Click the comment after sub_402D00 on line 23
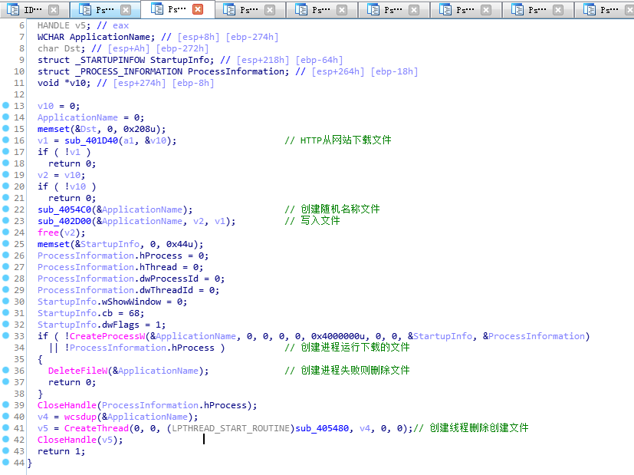This screenshot has height=475, width=634. point(313,220)
